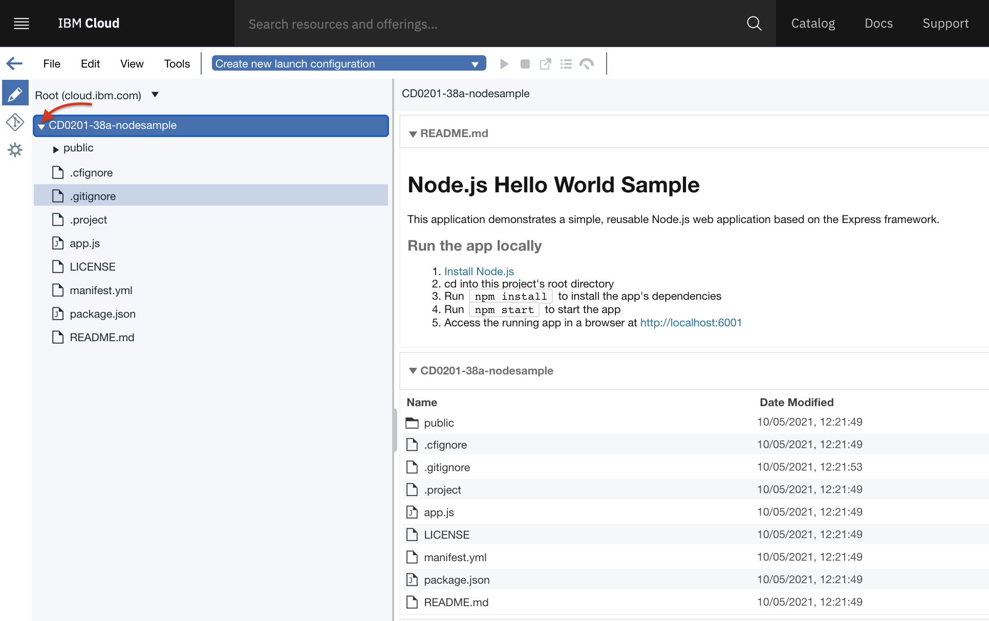Open the http://localhost:6001 link
The height and width of the screenshot is (621, 989).
click(691, 322)
